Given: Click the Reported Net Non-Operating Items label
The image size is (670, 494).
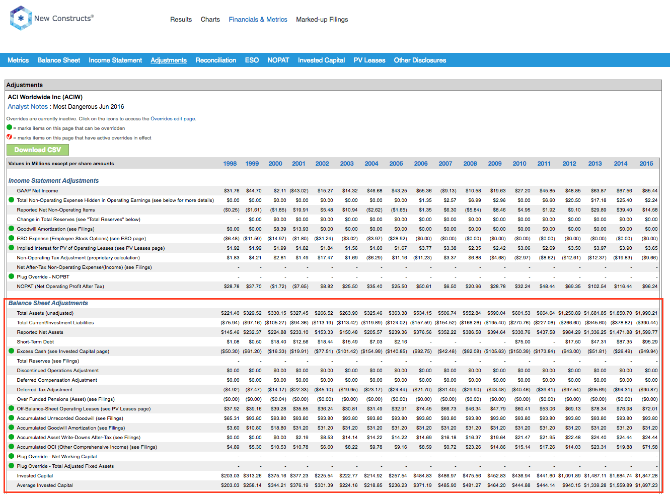Looking at the screenshot, I should coord(56,210).
